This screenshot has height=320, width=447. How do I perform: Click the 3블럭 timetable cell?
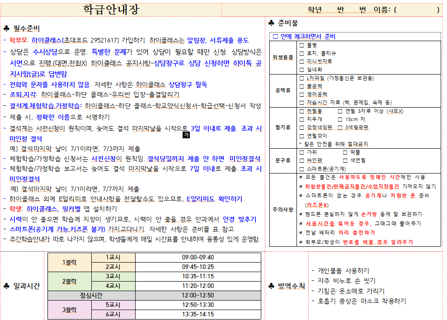coord(70,310)
